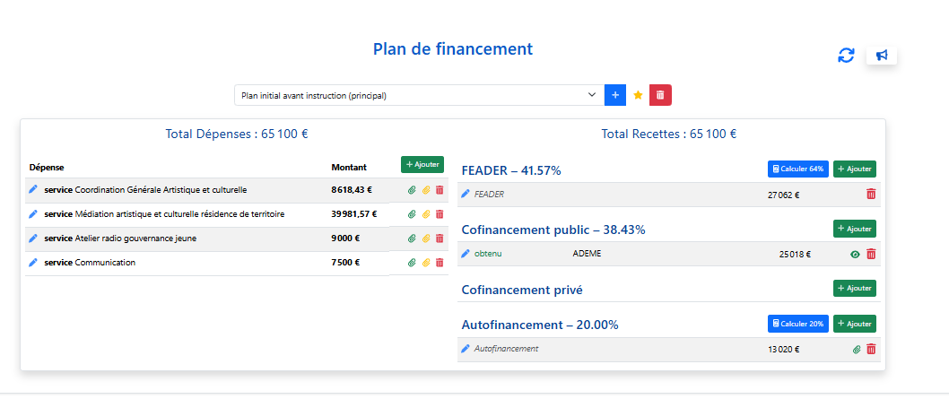
Task: Click the refresh arrows icon
Action: pos(846,55)
